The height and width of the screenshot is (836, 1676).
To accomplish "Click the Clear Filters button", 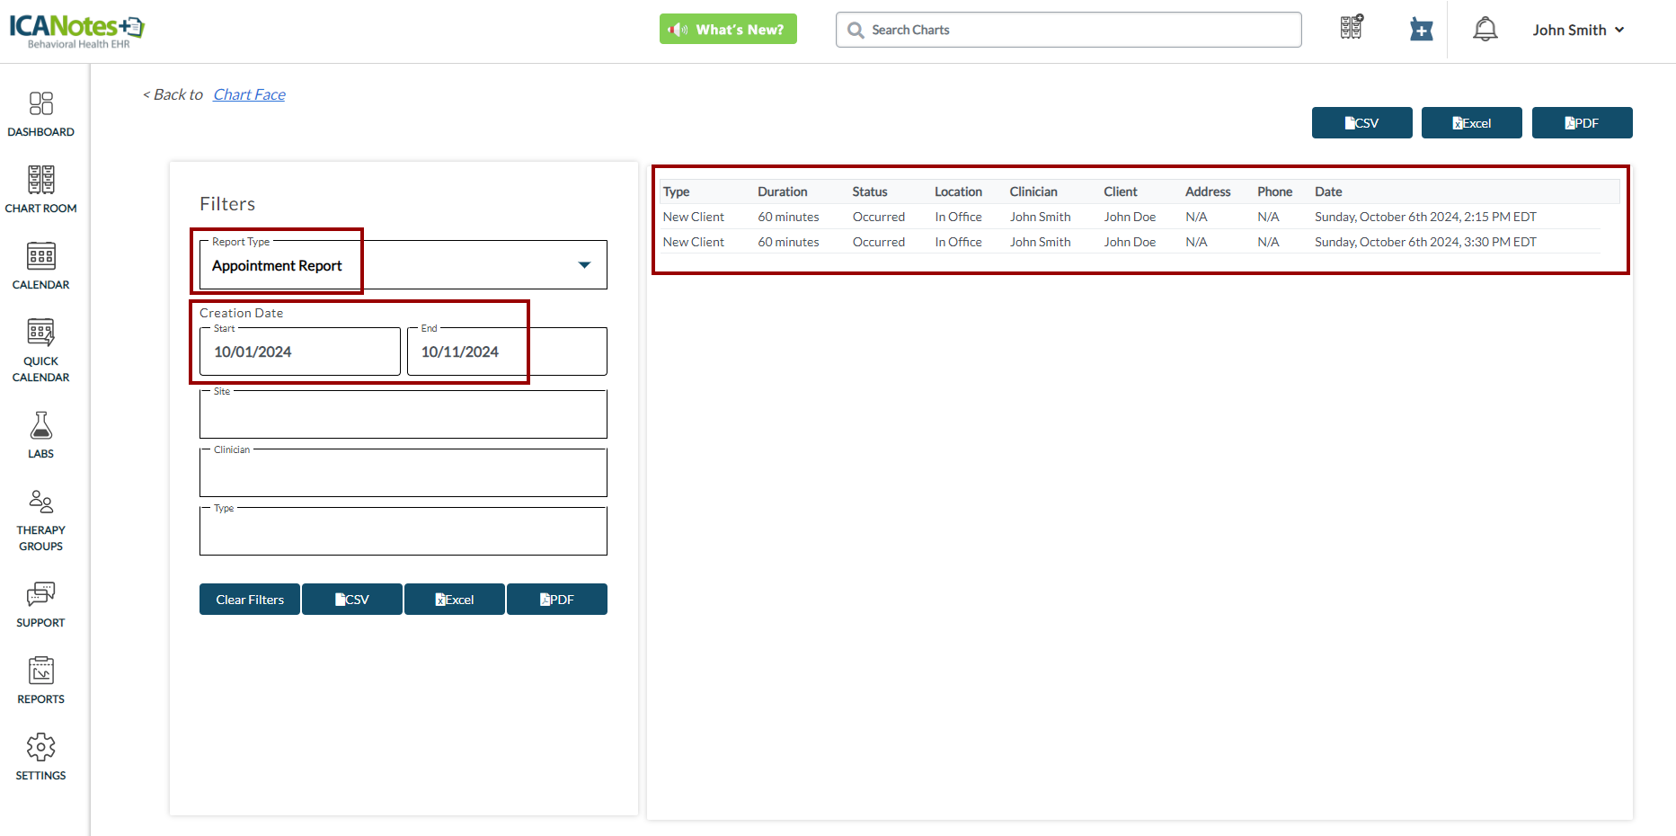I will [x=250, y=600].
